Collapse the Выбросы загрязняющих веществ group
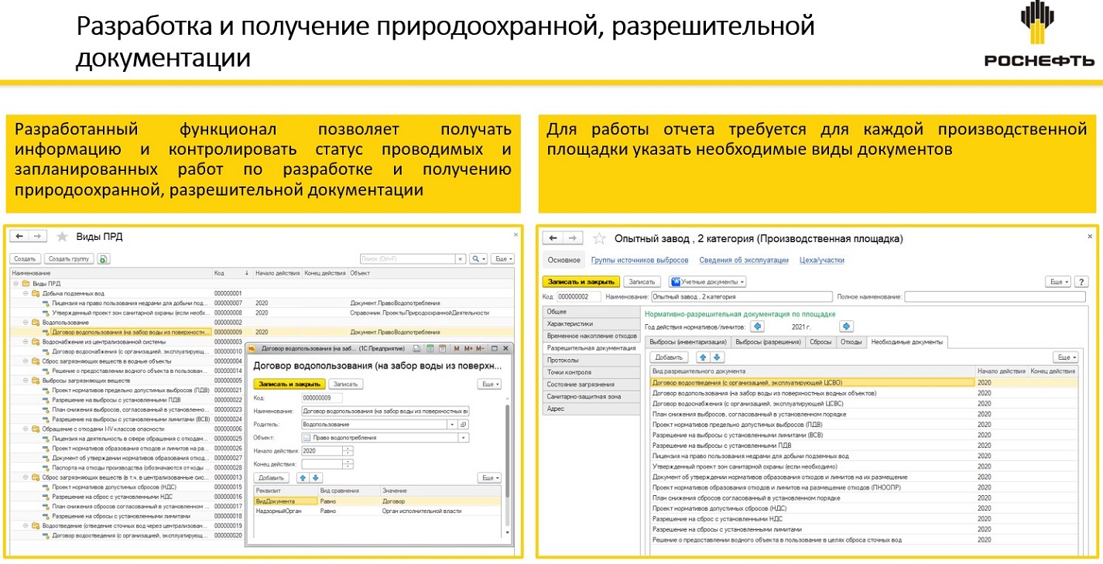This screenshot has width=1103, height=564. tap(26, 381)
